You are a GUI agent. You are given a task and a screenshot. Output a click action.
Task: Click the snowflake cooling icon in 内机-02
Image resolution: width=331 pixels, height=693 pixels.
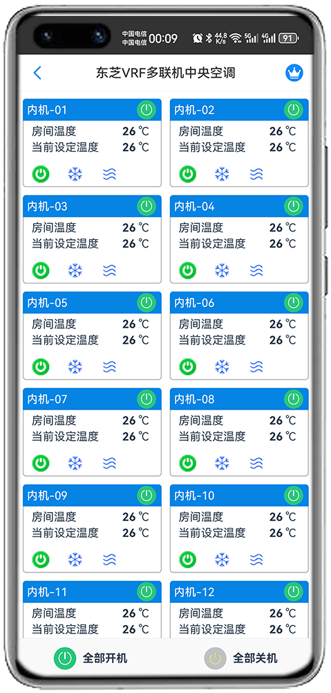click(x=222, y=174)
